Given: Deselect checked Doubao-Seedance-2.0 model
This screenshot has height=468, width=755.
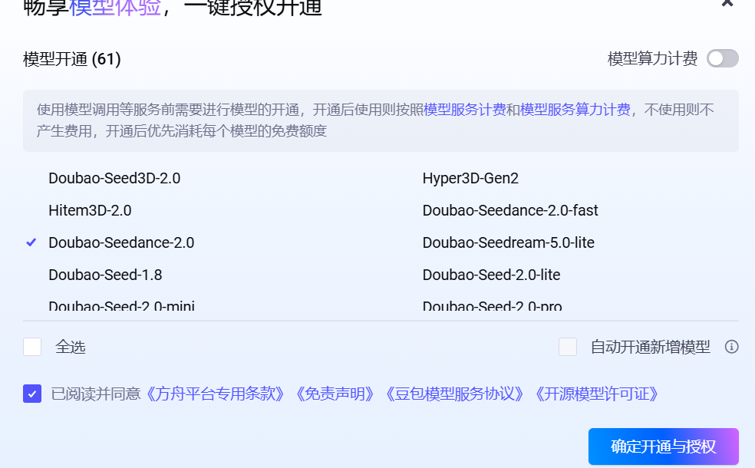Looking at the screenshot, I should tap(121, 242).
